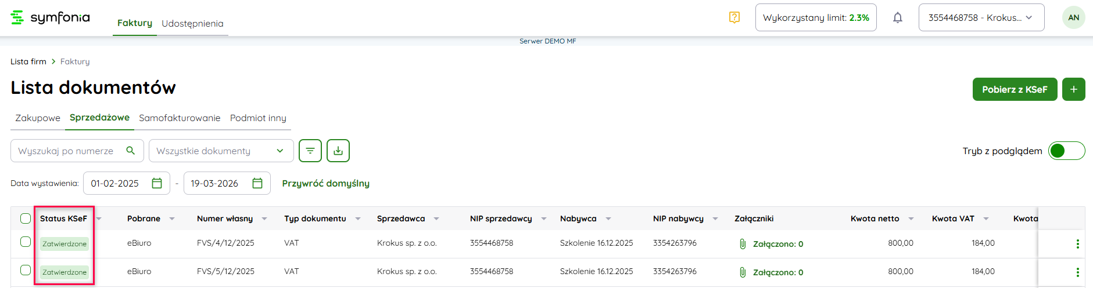Open three-dot menu for FVS/4/12/2025

[x=1077, y=244]
